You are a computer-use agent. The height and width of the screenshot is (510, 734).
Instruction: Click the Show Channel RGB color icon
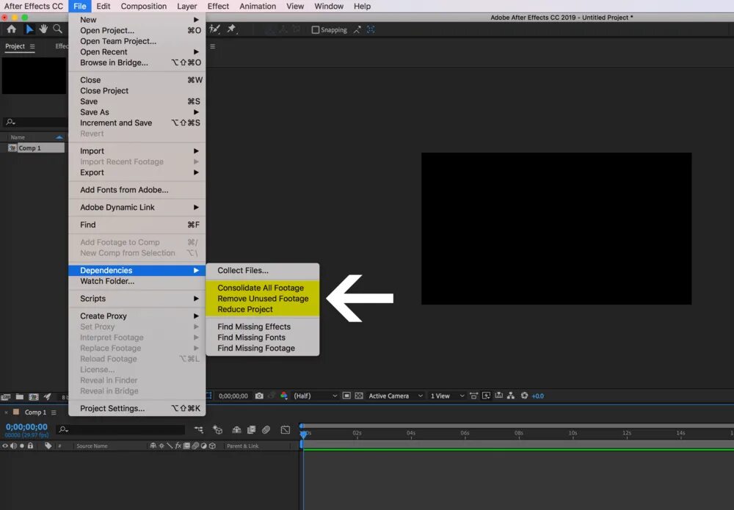click(x=283, y=396)
